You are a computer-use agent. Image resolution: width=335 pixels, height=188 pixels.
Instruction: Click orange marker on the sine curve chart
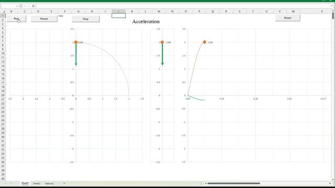click(x=205, y=42)
